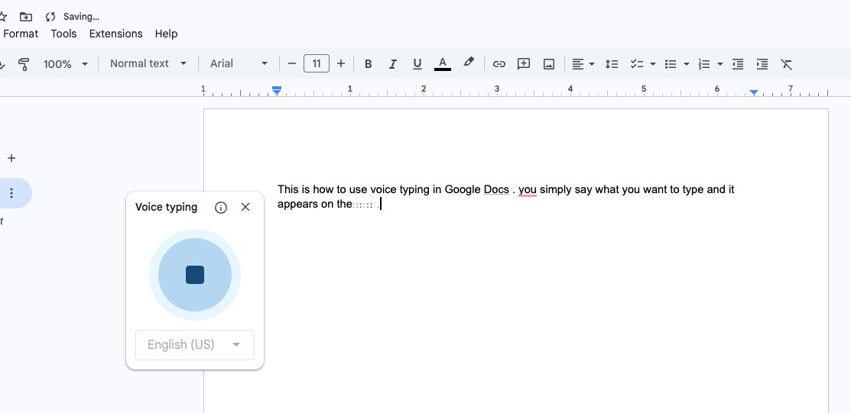Open the English (US) language dropdown
This screenshot has height=413, width=851.
195,345
